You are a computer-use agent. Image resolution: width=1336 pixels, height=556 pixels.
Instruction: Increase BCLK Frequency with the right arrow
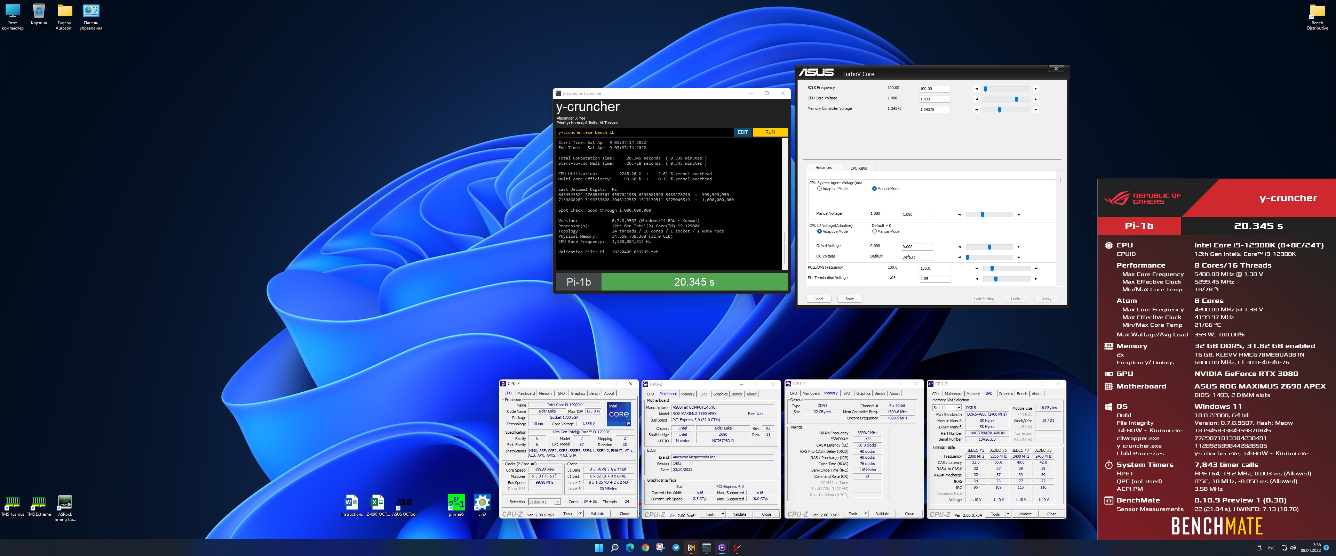click(1036, 89)
